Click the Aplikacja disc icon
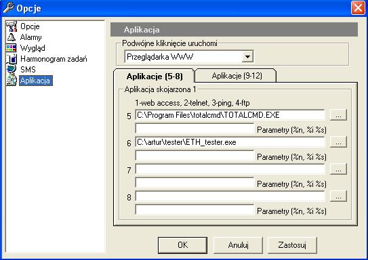The width and height of the screenshot is (368, 260). click(12, 80)
